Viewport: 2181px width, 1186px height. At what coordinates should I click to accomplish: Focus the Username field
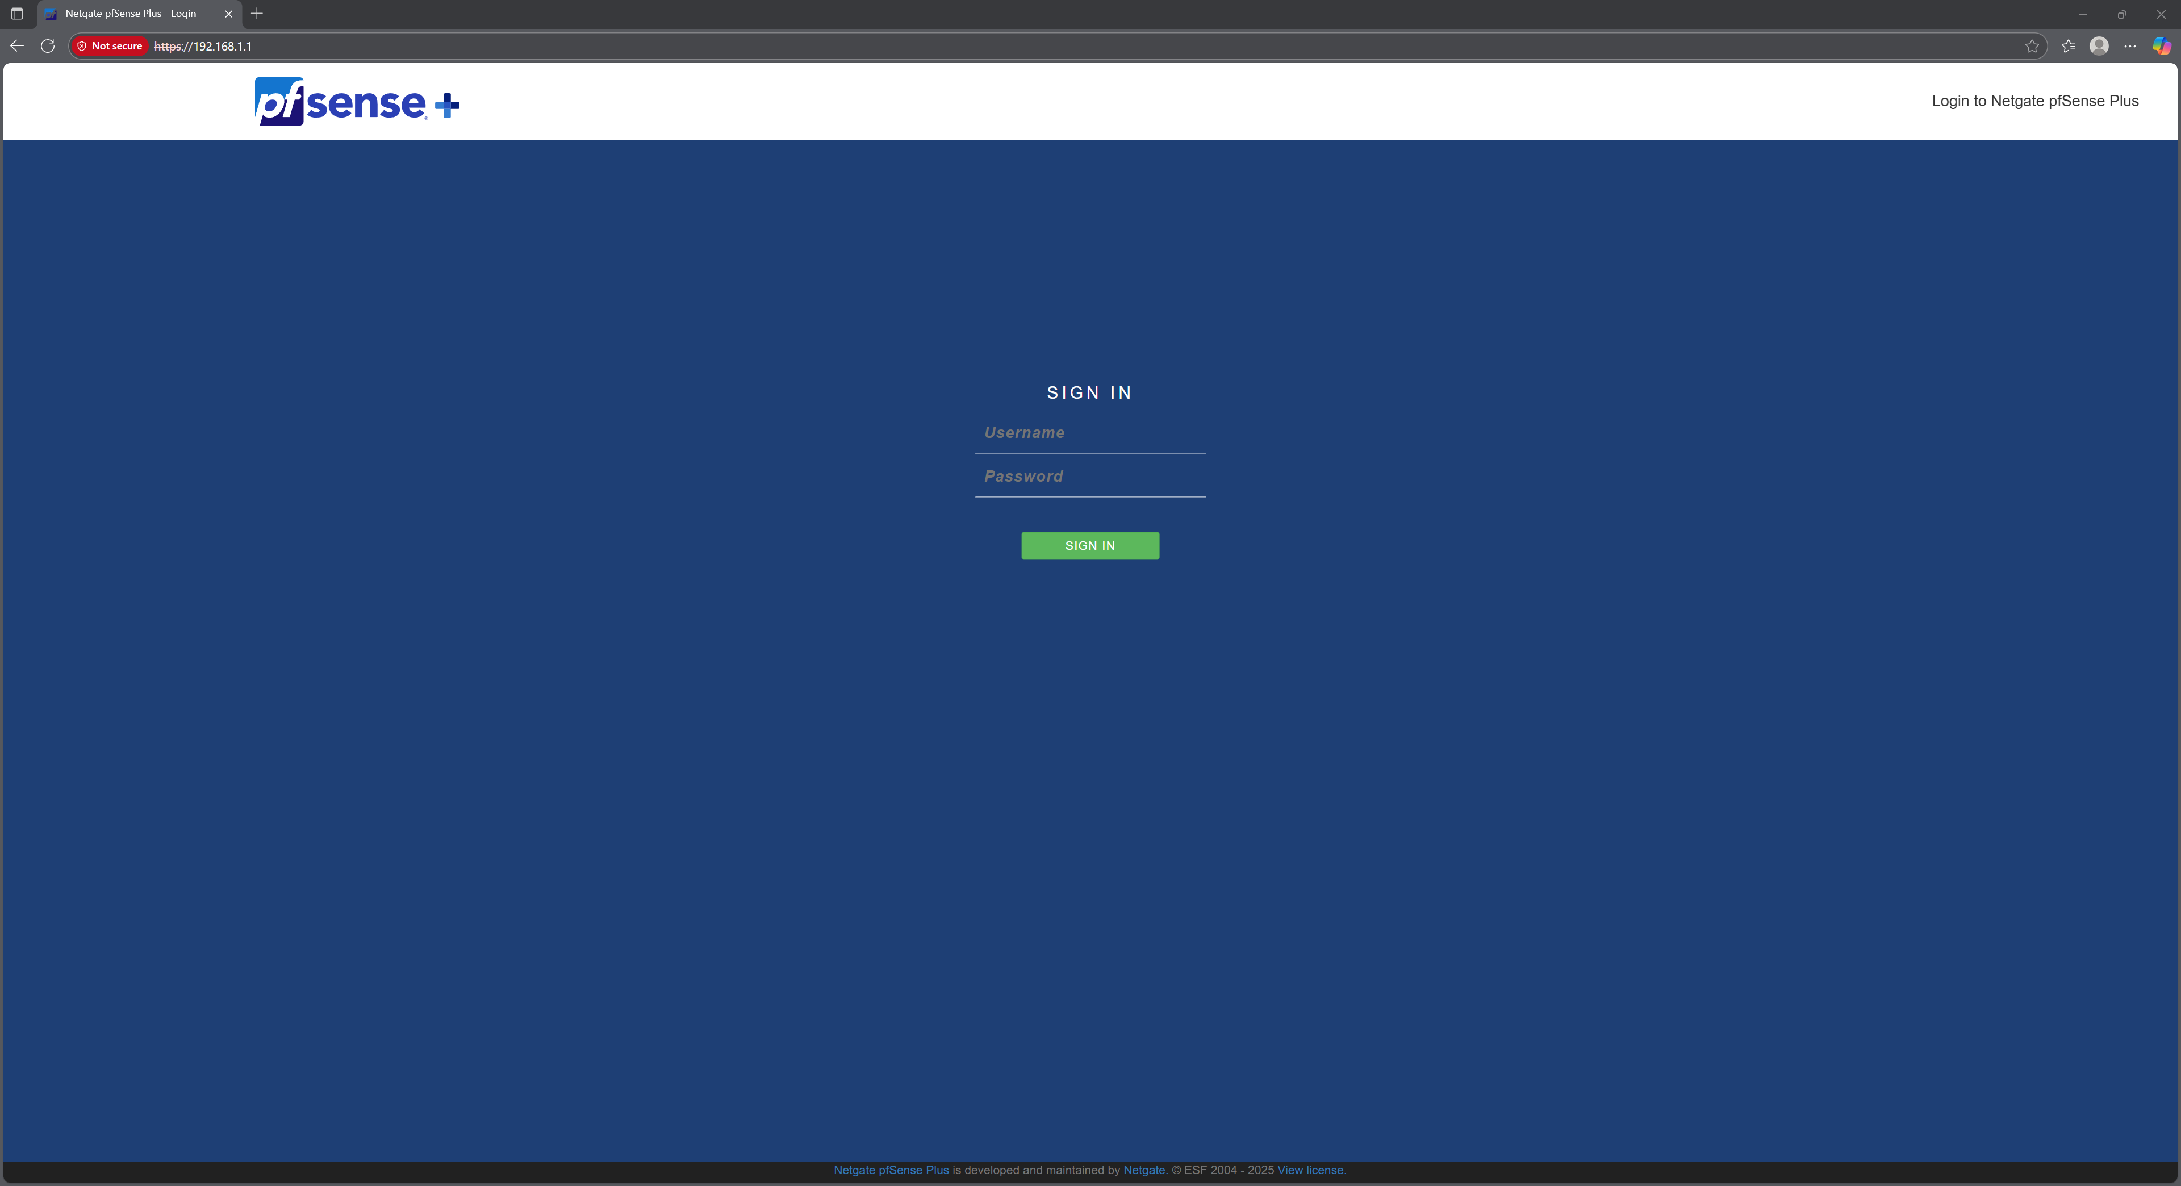(x=1090, y=433)
